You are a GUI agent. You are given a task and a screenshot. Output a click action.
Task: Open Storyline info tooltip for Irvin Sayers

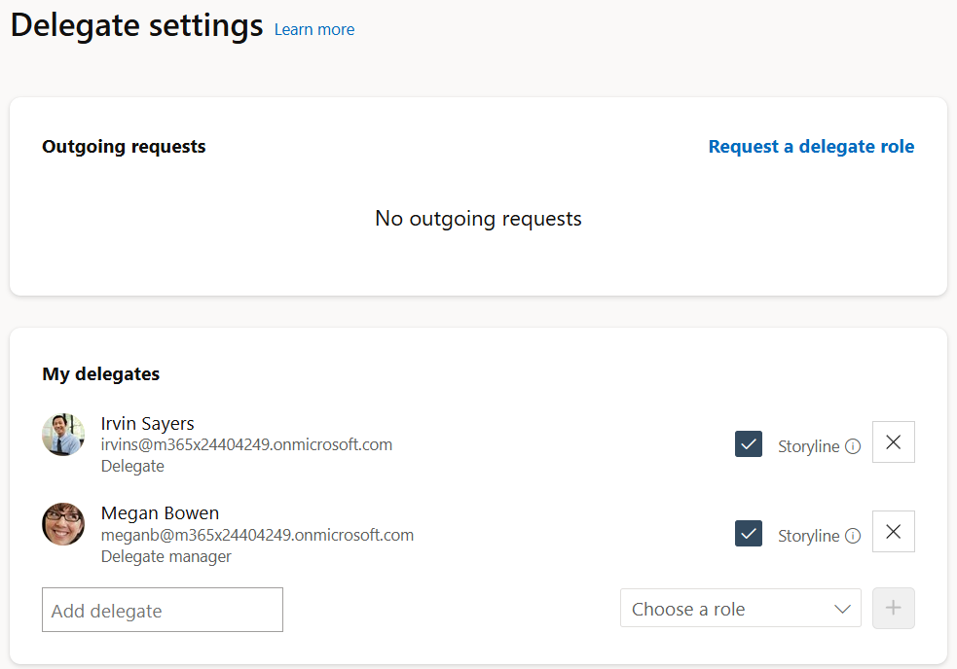tap(853, 446)
